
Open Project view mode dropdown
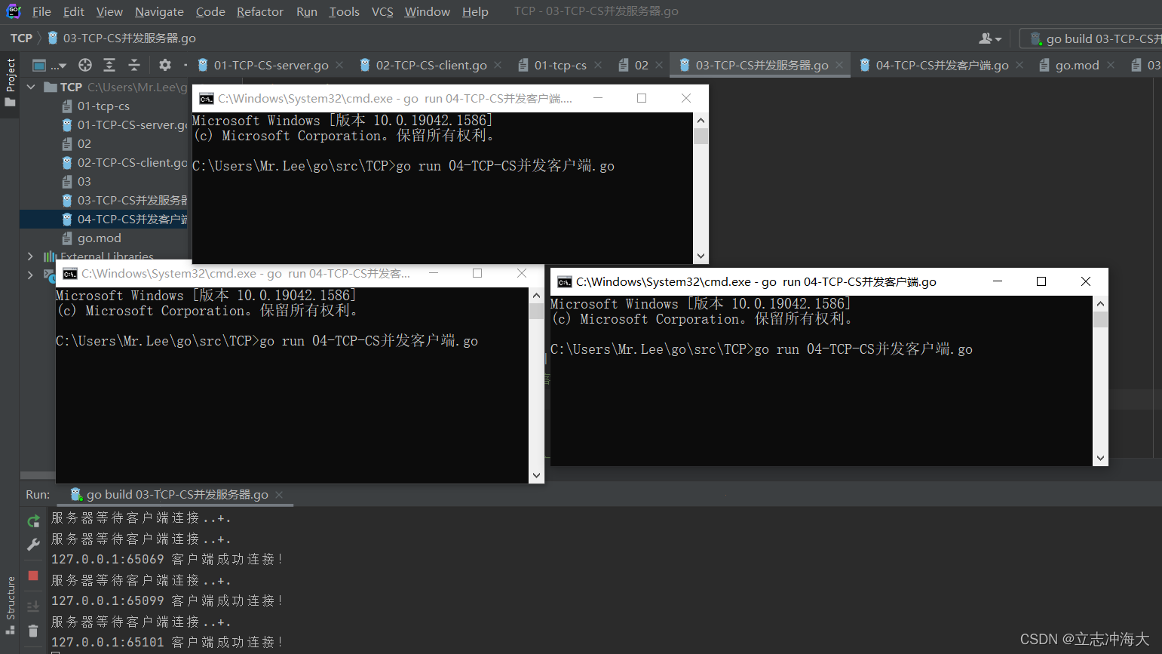click(50, 65)
